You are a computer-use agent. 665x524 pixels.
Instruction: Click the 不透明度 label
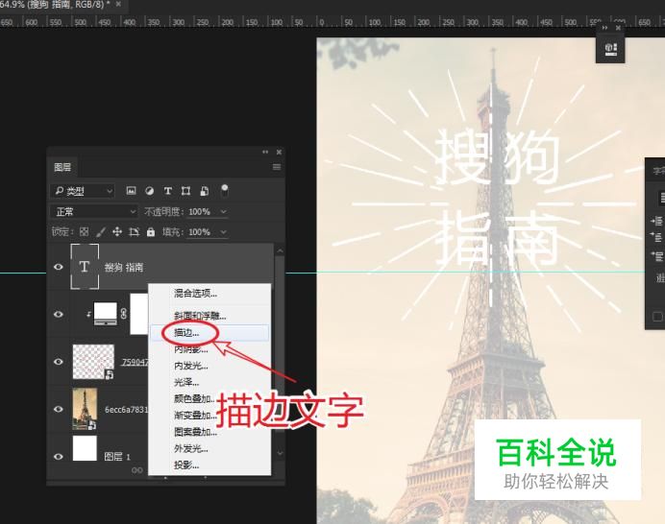[x=165, y=211]
